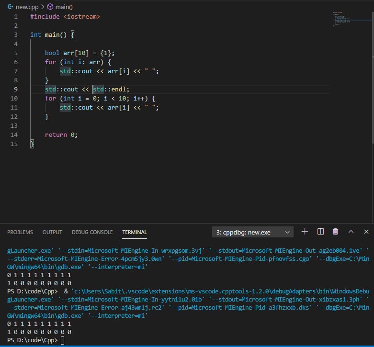
Task: Open the '3: cppdbg: new.exe' terminal dropdown
Action: click(x=252, y=232)
